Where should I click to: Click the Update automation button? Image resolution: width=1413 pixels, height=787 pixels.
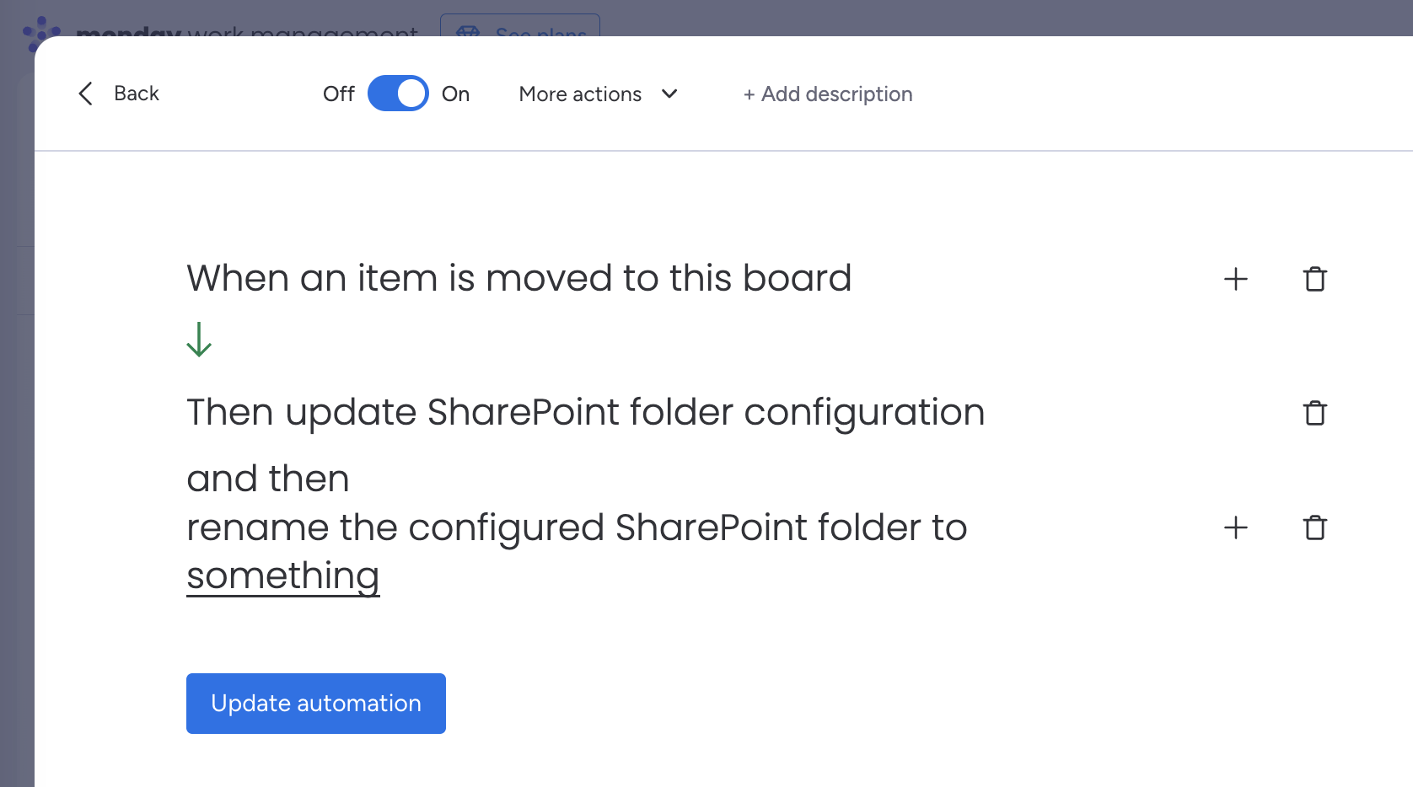coord(315,703)
